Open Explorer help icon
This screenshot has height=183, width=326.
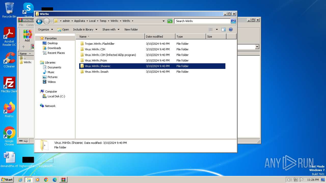[231, 29]
